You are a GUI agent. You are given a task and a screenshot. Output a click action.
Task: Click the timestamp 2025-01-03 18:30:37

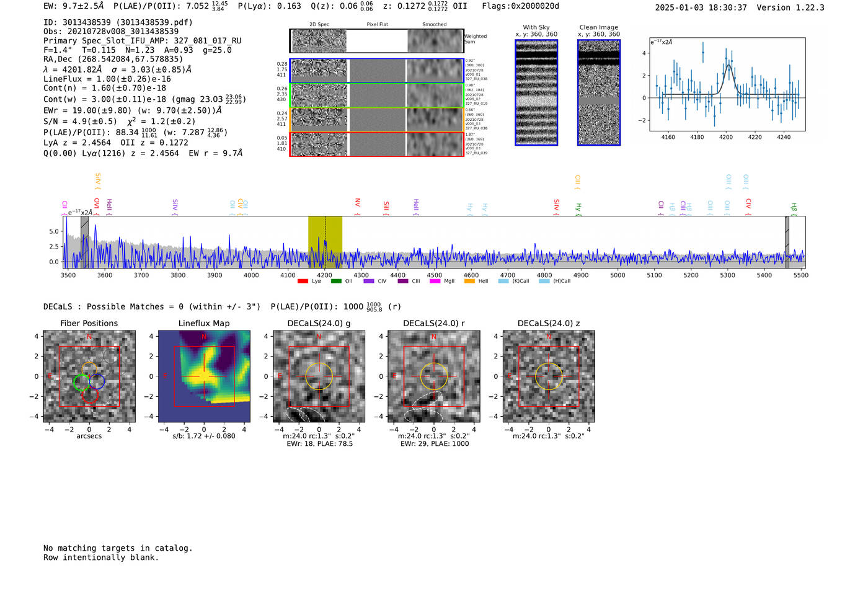click(701, 7)
